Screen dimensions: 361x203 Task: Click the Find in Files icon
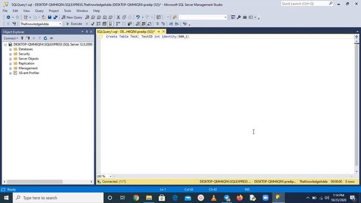(174, 17)
